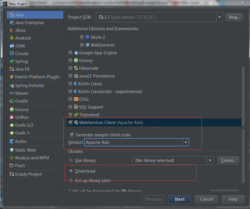Click the Groovy icon in project types
Image resolution: width=250 pixels, height=209 pixels.
[x=12, y=110]
